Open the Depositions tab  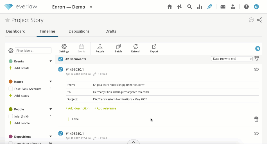coord(79,31)
